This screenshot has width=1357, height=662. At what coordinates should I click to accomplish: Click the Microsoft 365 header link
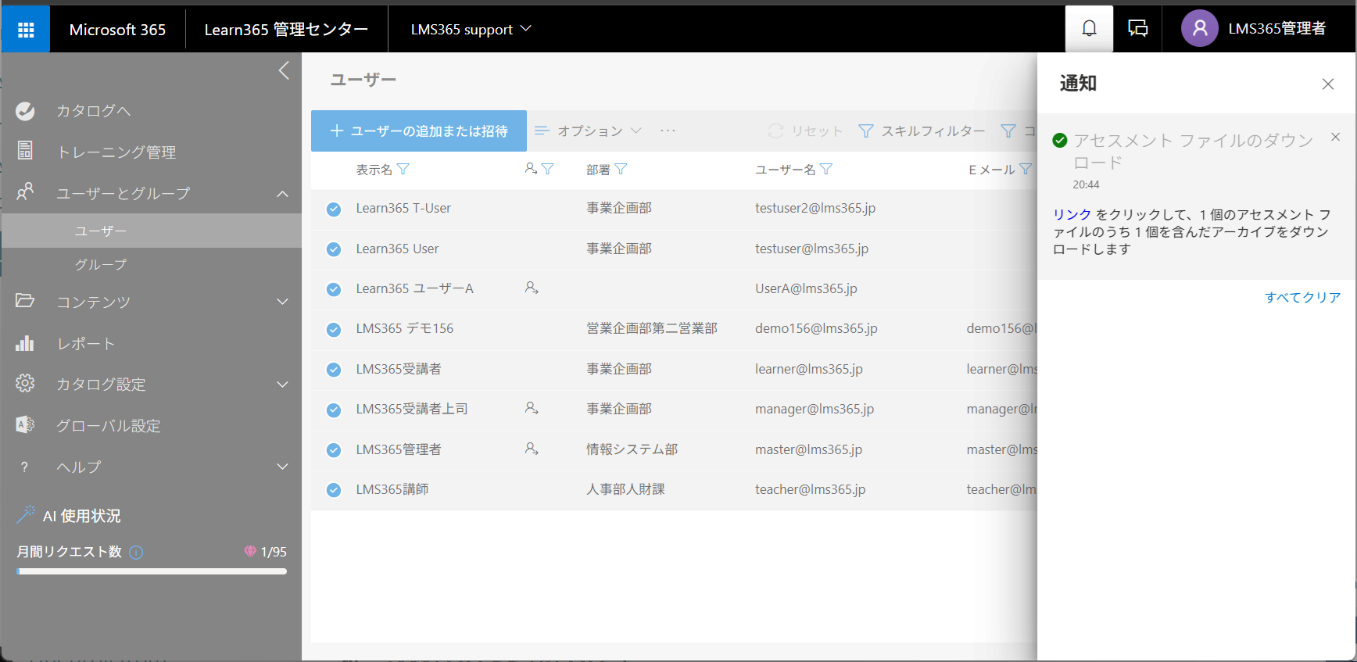[117, 30]
